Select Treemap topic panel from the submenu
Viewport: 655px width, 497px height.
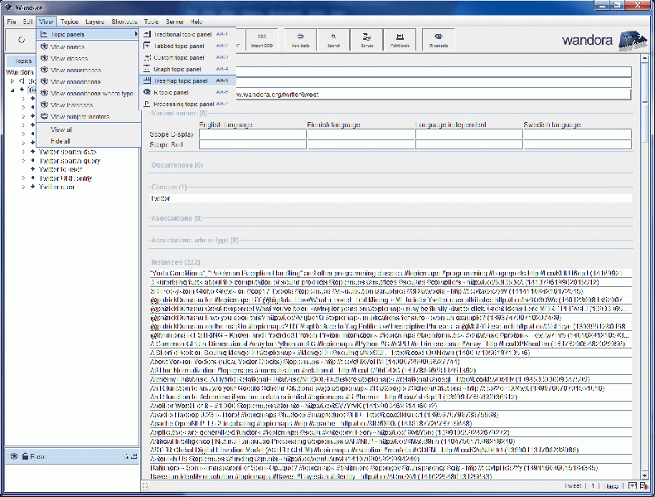[181, 81]
